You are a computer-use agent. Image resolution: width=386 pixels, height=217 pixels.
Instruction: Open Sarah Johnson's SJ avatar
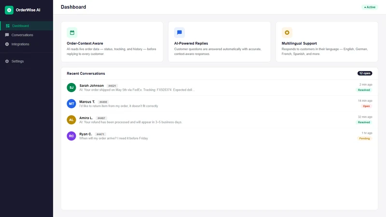71,88
